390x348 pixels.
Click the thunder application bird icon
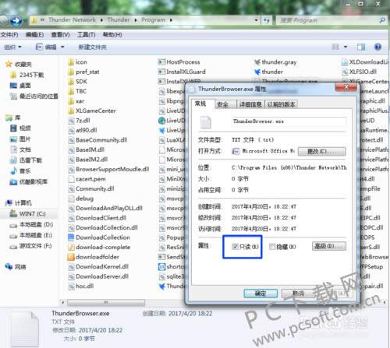[x=257, y=72]
